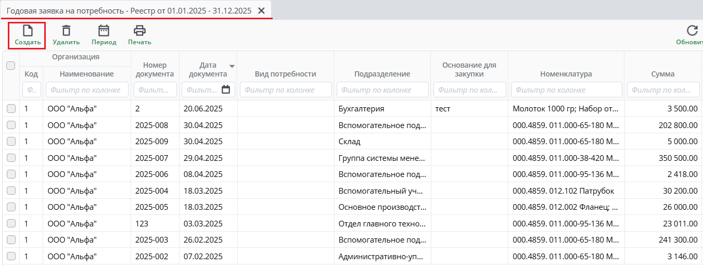Open calendar picker in Дата документа filter

226,90
